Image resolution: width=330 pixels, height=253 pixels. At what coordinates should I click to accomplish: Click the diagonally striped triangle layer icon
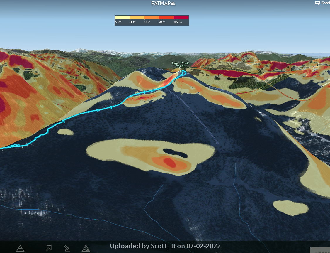[86, 248]
